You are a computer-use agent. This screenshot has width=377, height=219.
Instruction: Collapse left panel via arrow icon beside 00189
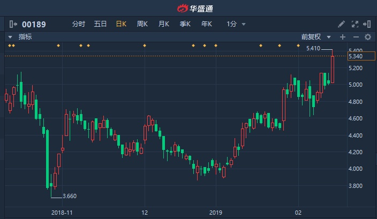click(x=13, y=24)
